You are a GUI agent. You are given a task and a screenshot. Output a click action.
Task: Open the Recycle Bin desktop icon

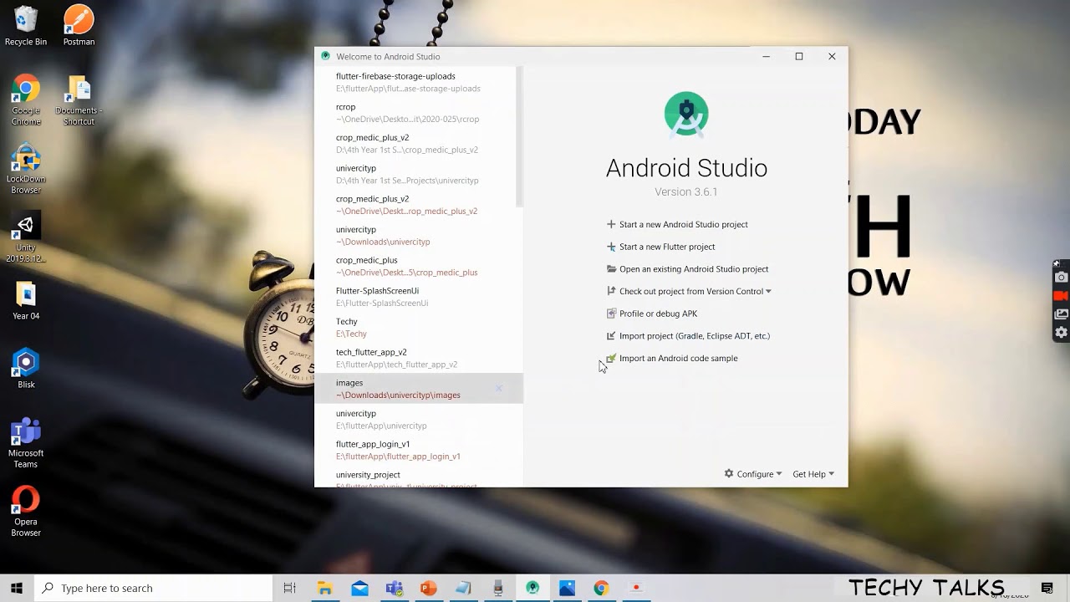click(x=26, y=26)
